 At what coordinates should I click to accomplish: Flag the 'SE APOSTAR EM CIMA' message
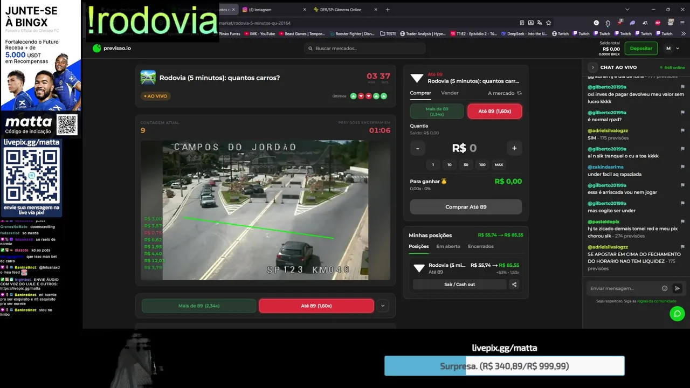682,247
